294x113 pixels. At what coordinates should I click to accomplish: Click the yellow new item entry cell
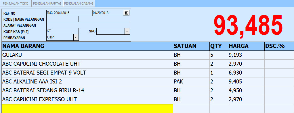point(87,108)
